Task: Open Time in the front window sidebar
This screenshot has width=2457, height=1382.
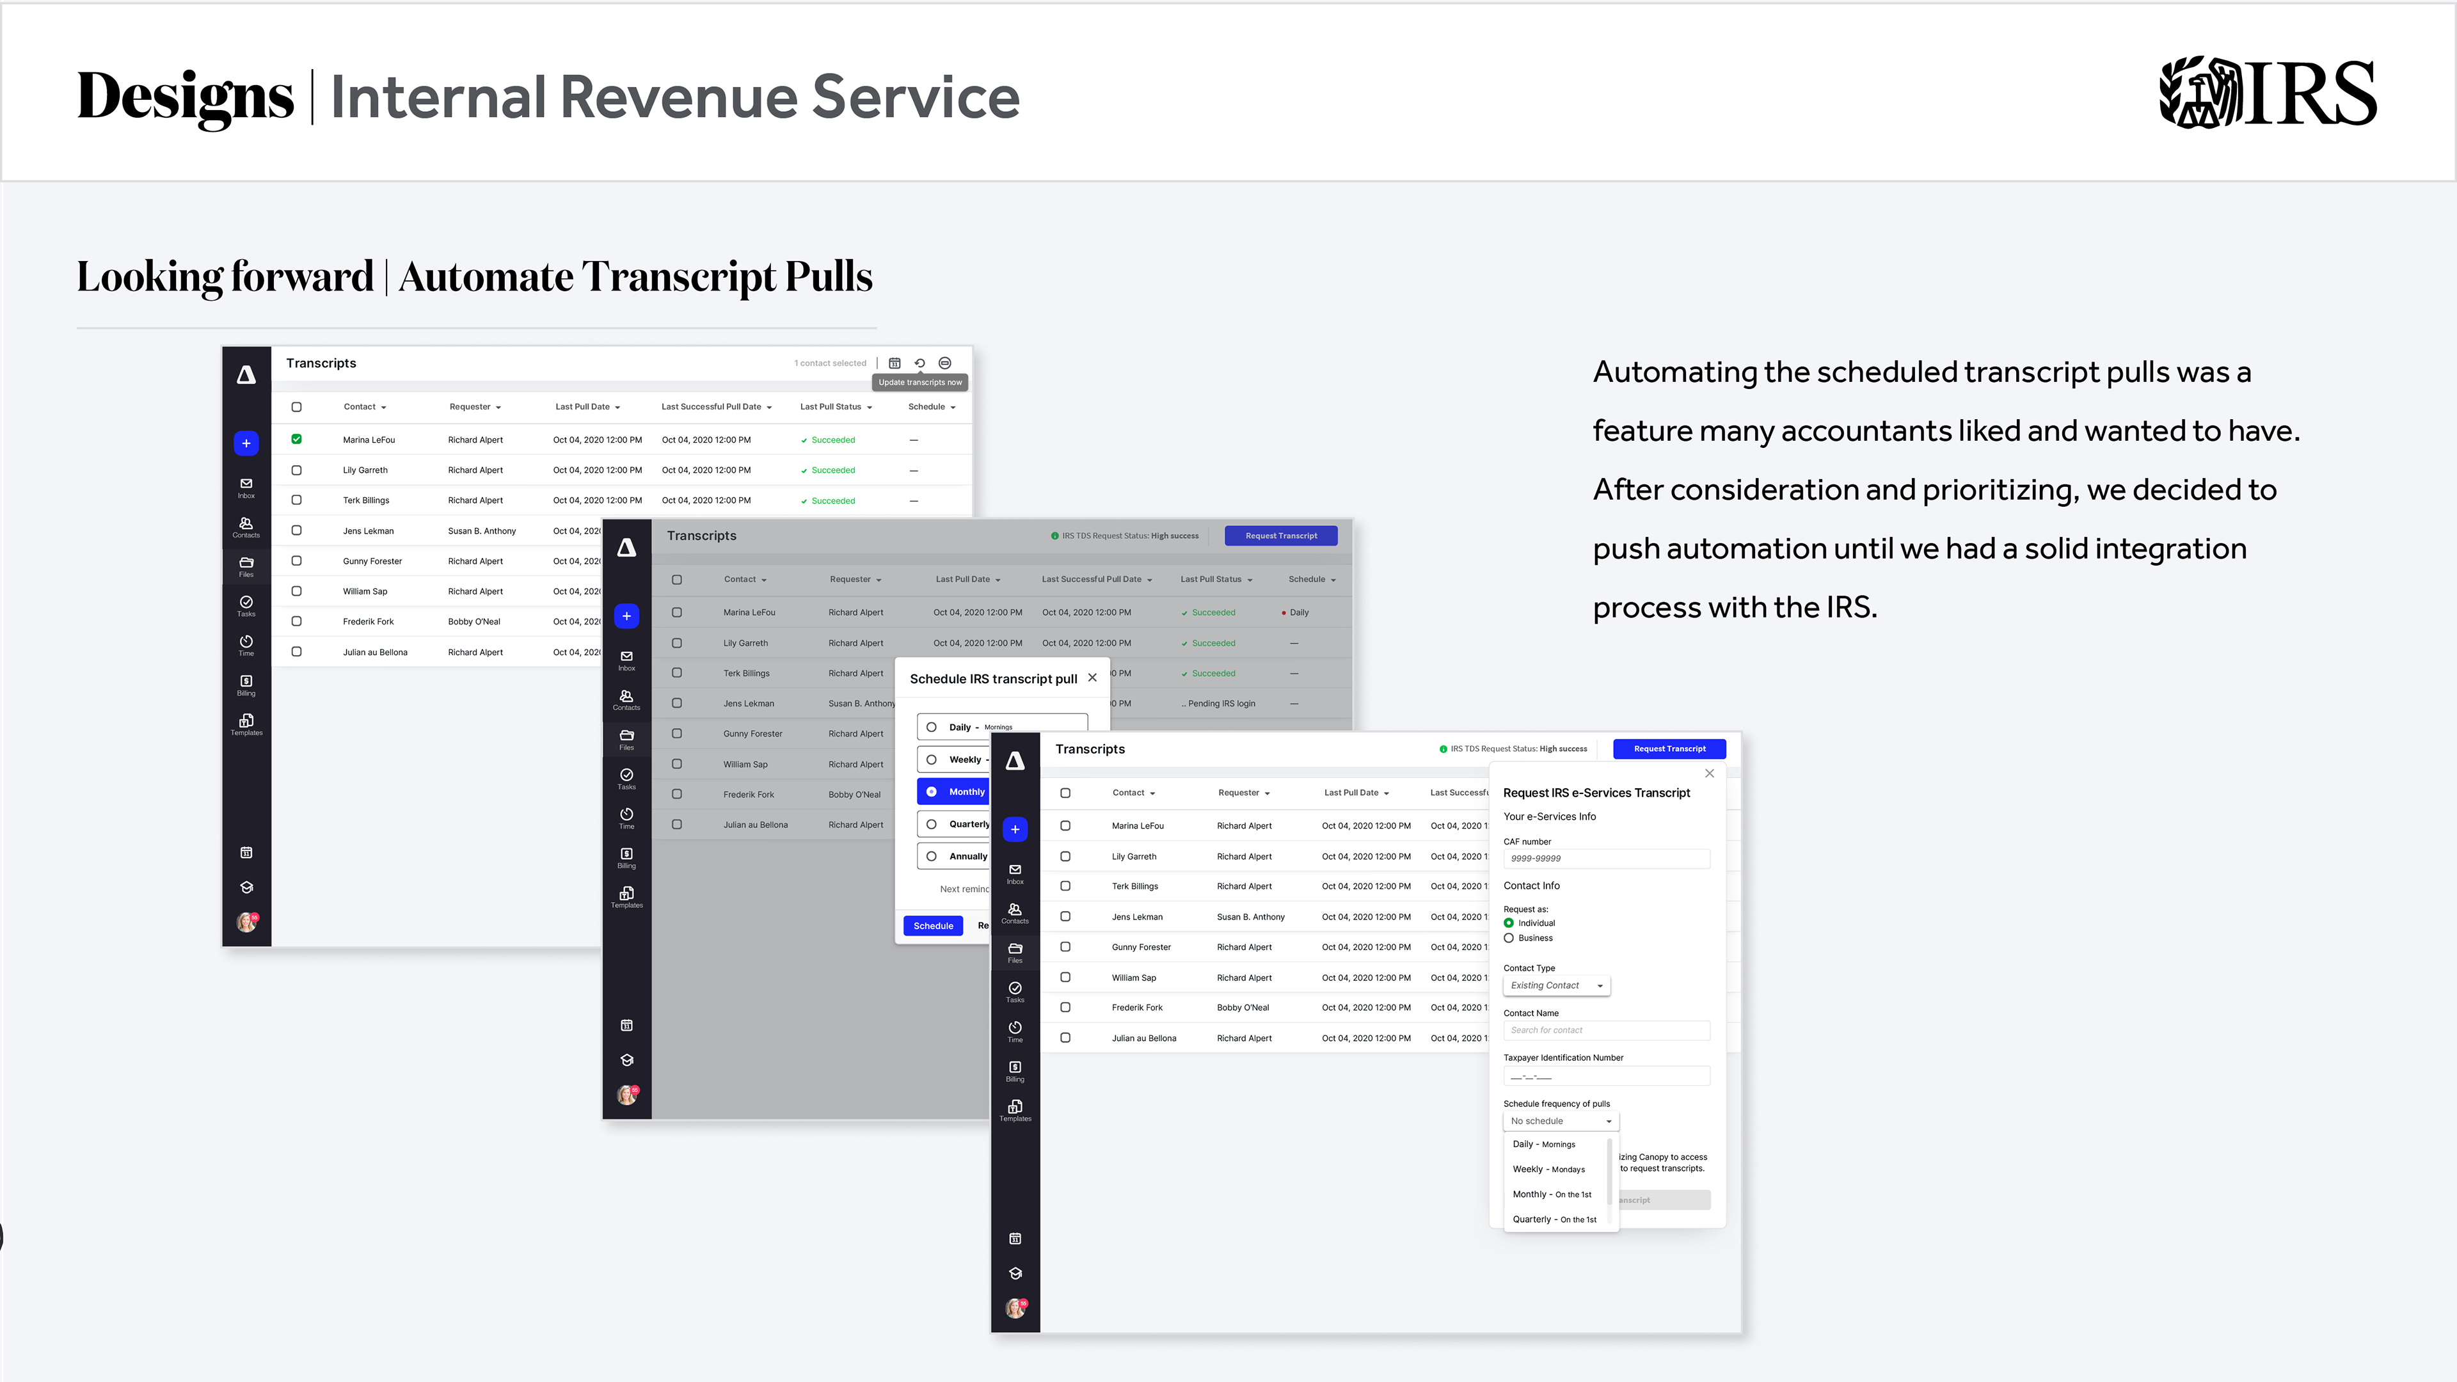Action: click(1015, 1032)
